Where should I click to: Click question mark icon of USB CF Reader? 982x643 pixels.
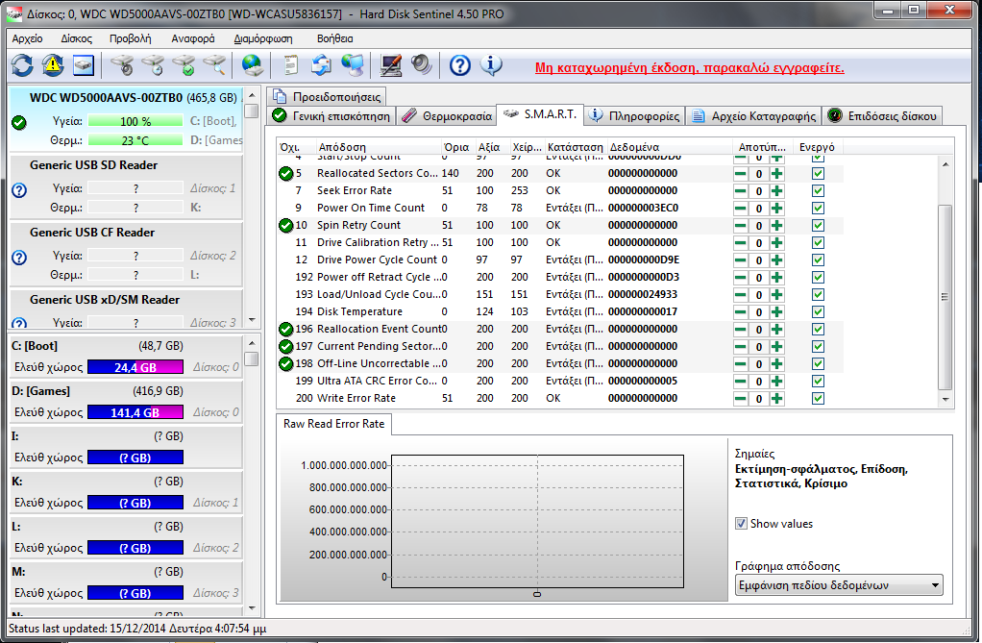coord(19,257)
